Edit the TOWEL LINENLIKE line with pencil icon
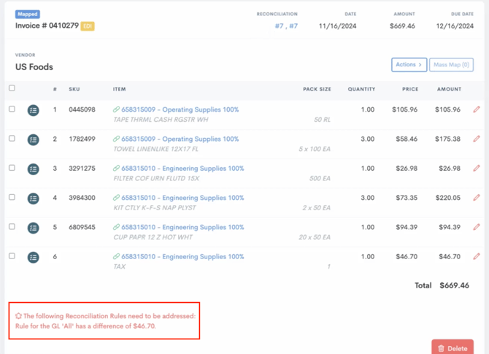This screenshot has height=354, width=489. [476, 139]
